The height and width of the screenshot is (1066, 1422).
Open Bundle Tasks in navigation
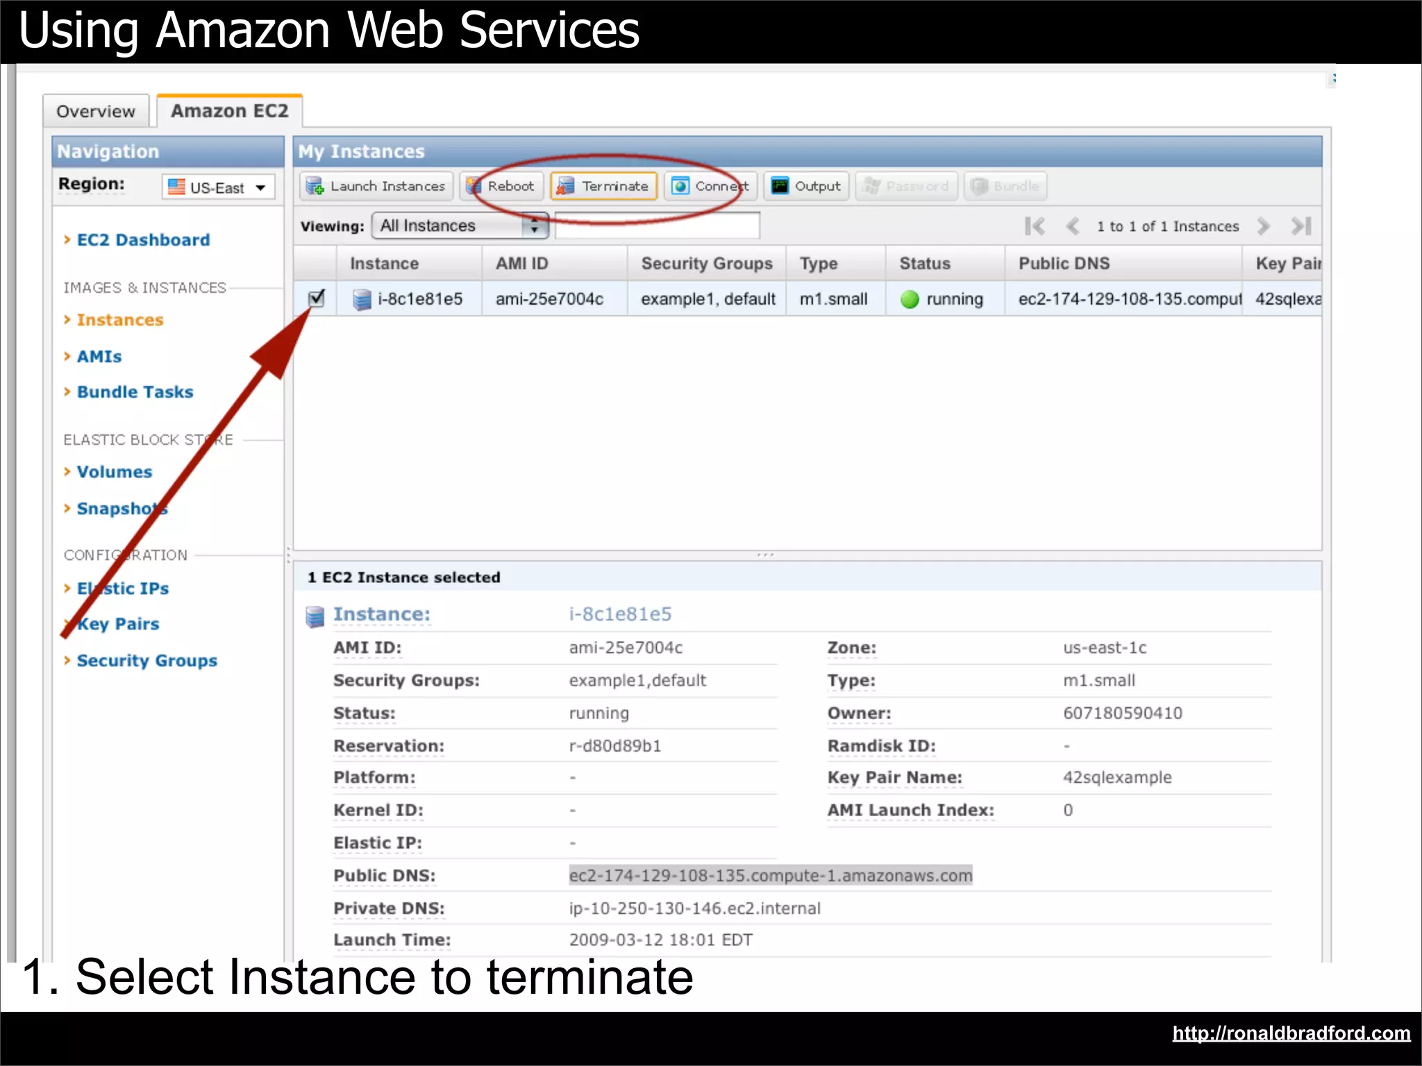point(135,392)
